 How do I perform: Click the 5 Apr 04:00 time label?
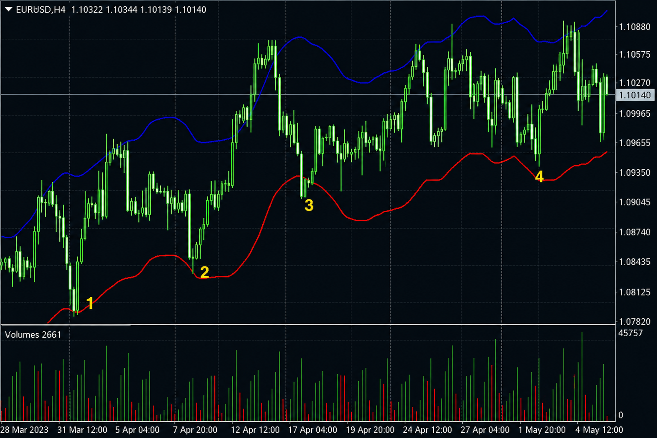pos(137,430)
